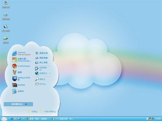Open 桌酷主题 Desk.ZhuoKu in start menu
This screenshot has height=121, width=162.
(x=22, y=60)
